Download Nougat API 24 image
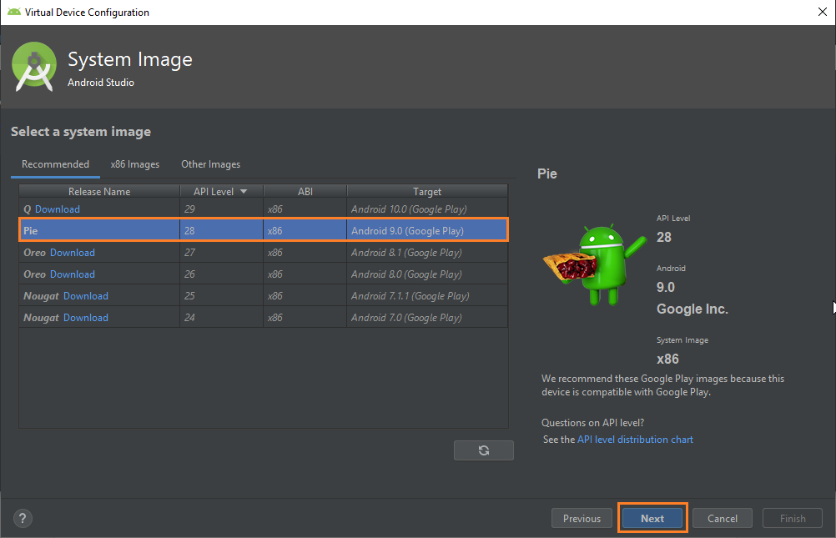The image size is (836, 538). (86, 318)
